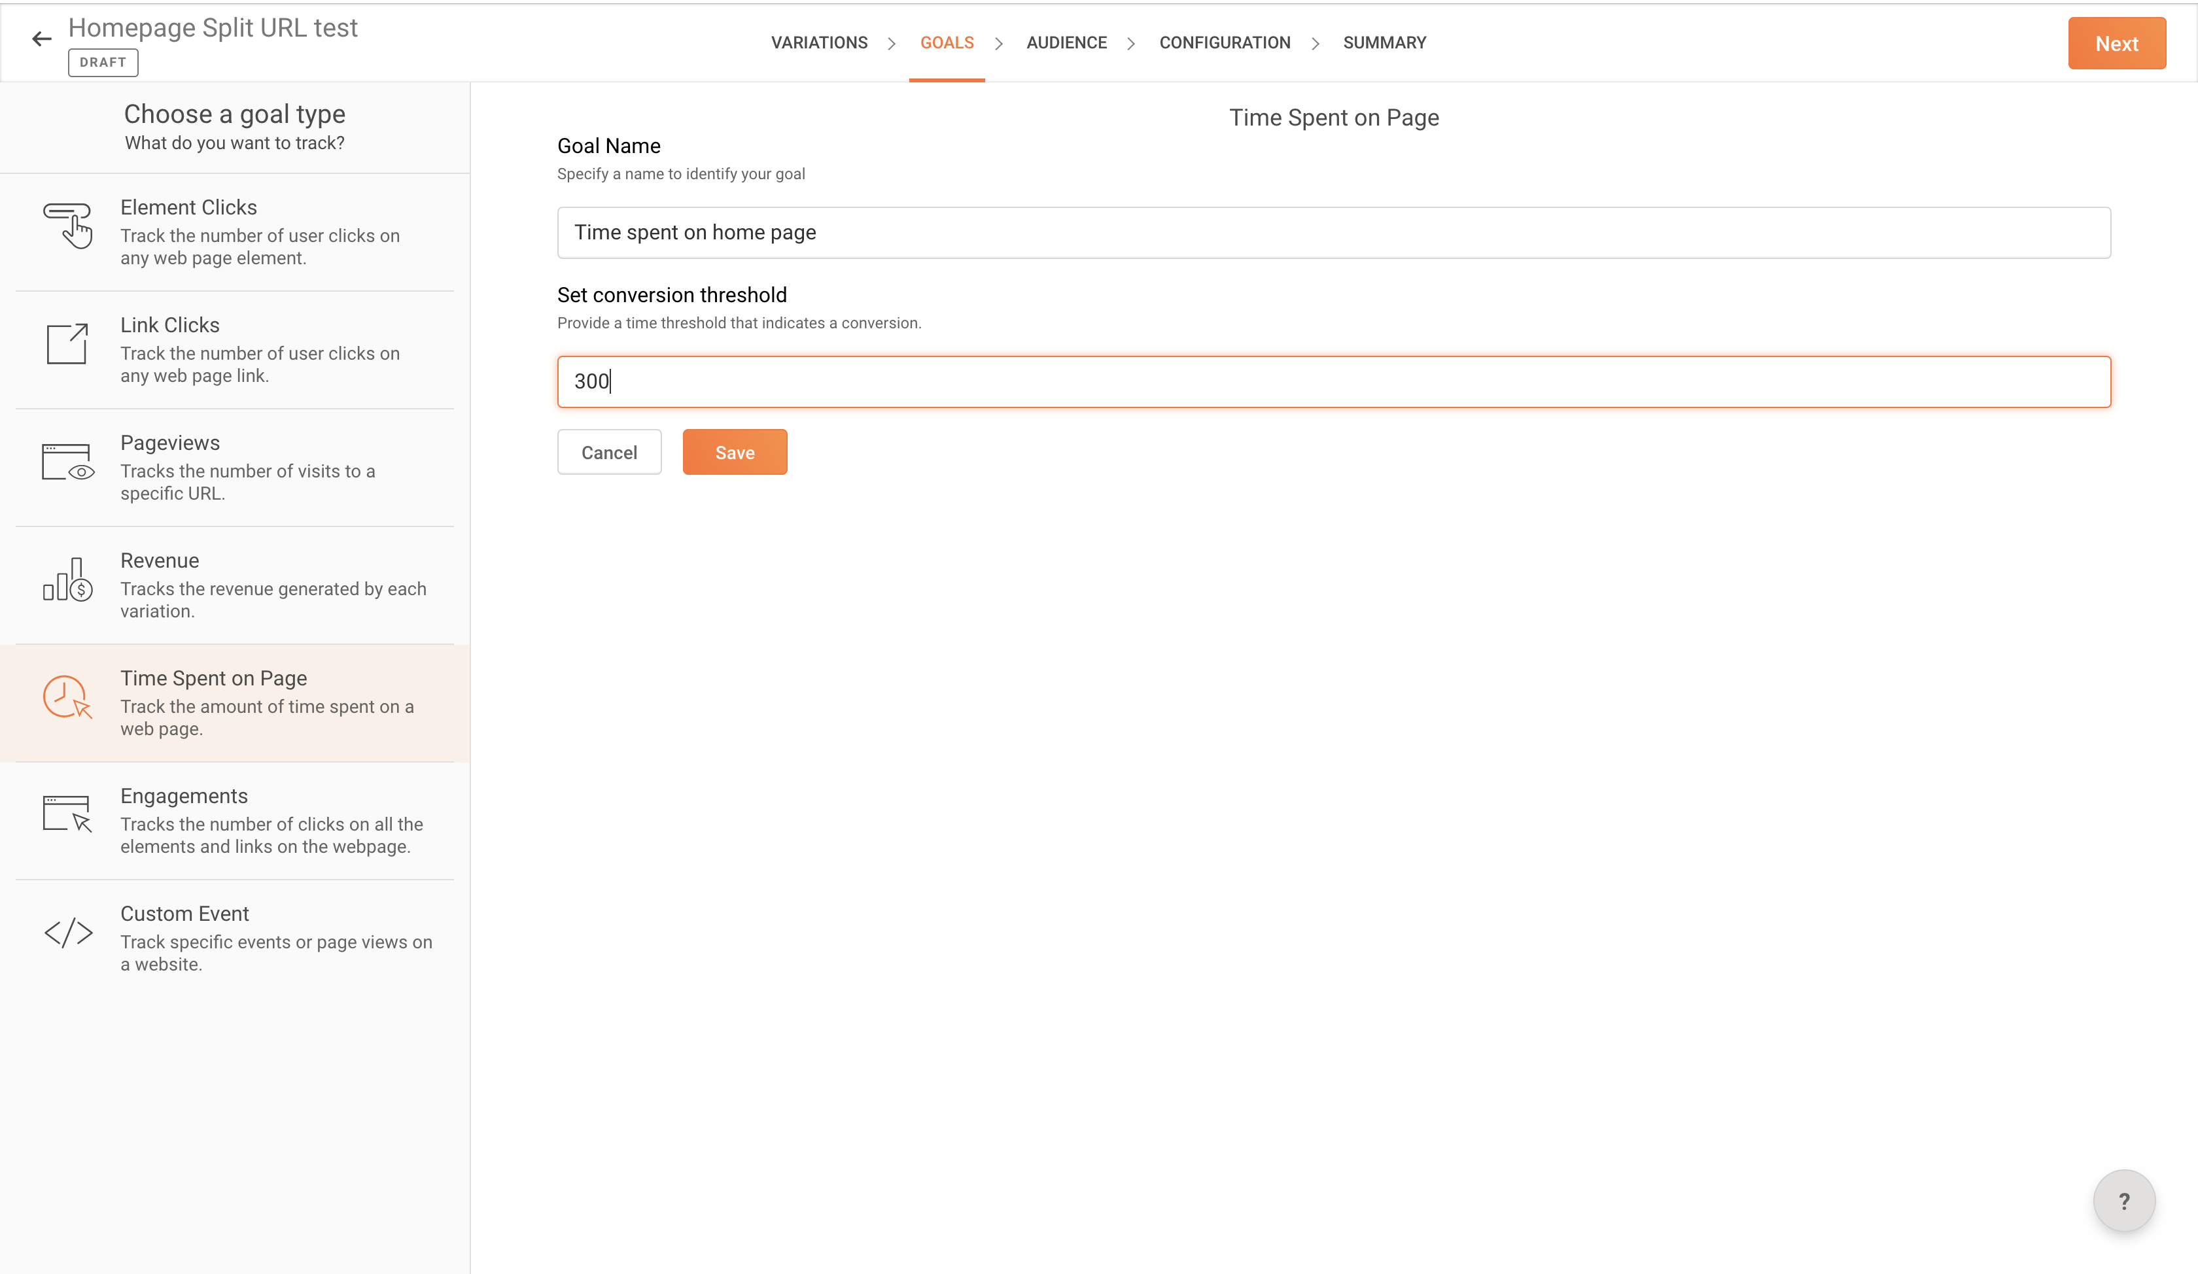Viewport: 2198px width, 1274px height.
Task: Click the DRAFT status badge
Action: [x=103, y=63]
